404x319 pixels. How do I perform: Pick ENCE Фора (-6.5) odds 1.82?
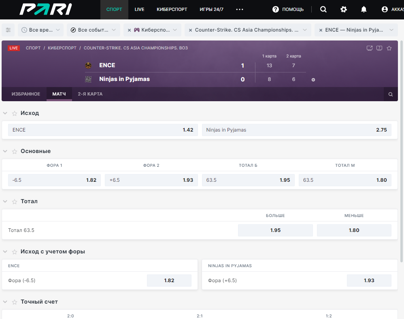[169, 281]
